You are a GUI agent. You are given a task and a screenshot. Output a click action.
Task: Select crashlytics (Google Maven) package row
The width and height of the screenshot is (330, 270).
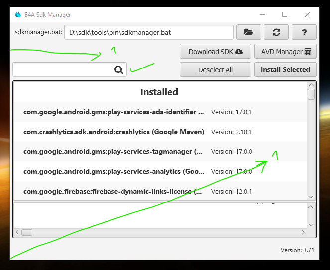[160, 132]
